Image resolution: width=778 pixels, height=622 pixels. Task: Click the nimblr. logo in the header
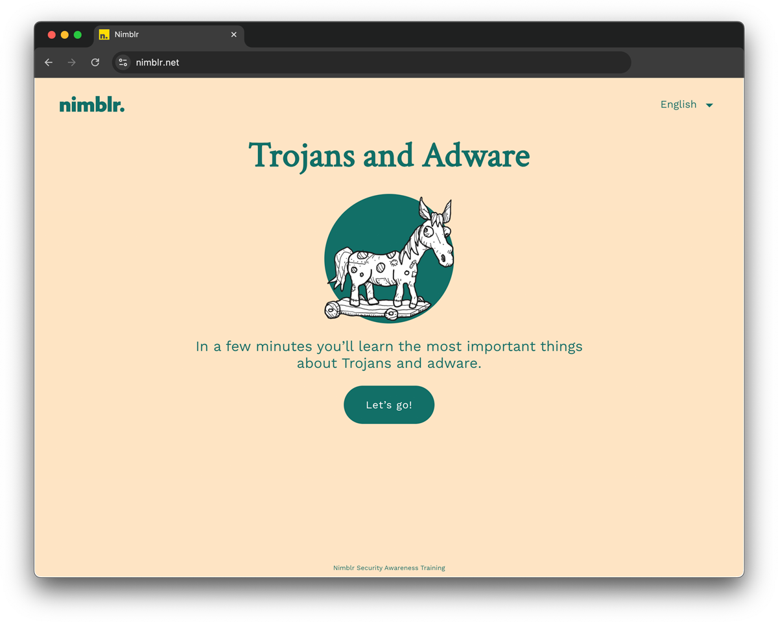point(91,104)
